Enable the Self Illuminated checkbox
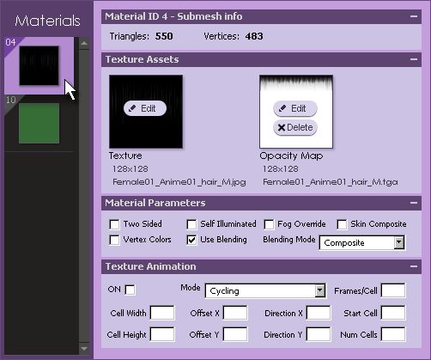 (191, 224)
